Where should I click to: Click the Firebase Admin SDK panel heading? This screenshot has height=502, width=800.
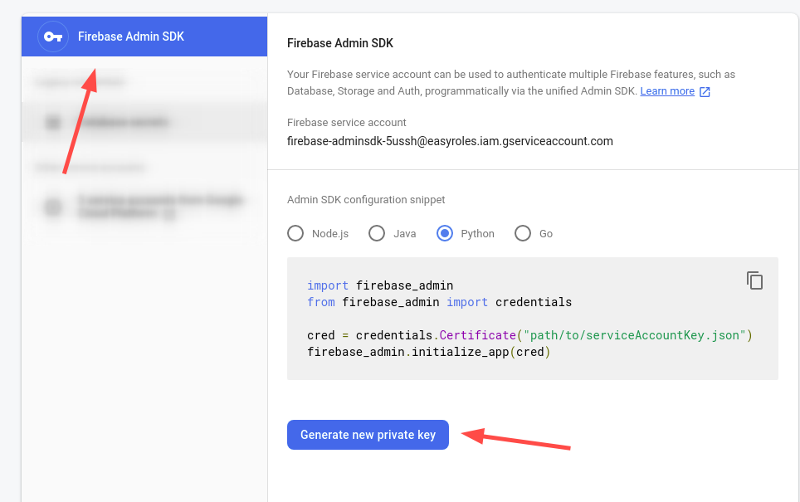point(340,43)
